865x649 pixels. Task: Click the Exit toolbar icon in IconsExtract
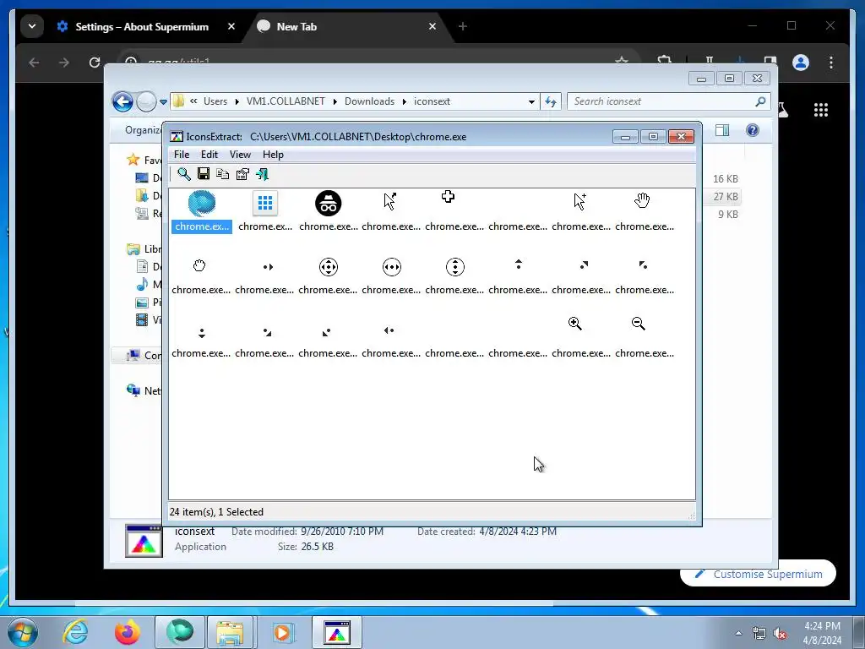(262, 174)
